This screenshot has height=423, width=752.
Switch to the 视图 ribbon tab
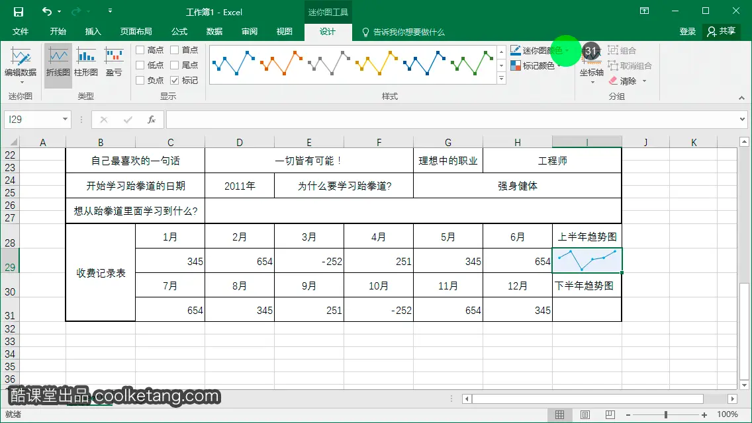tap(285, 32)
